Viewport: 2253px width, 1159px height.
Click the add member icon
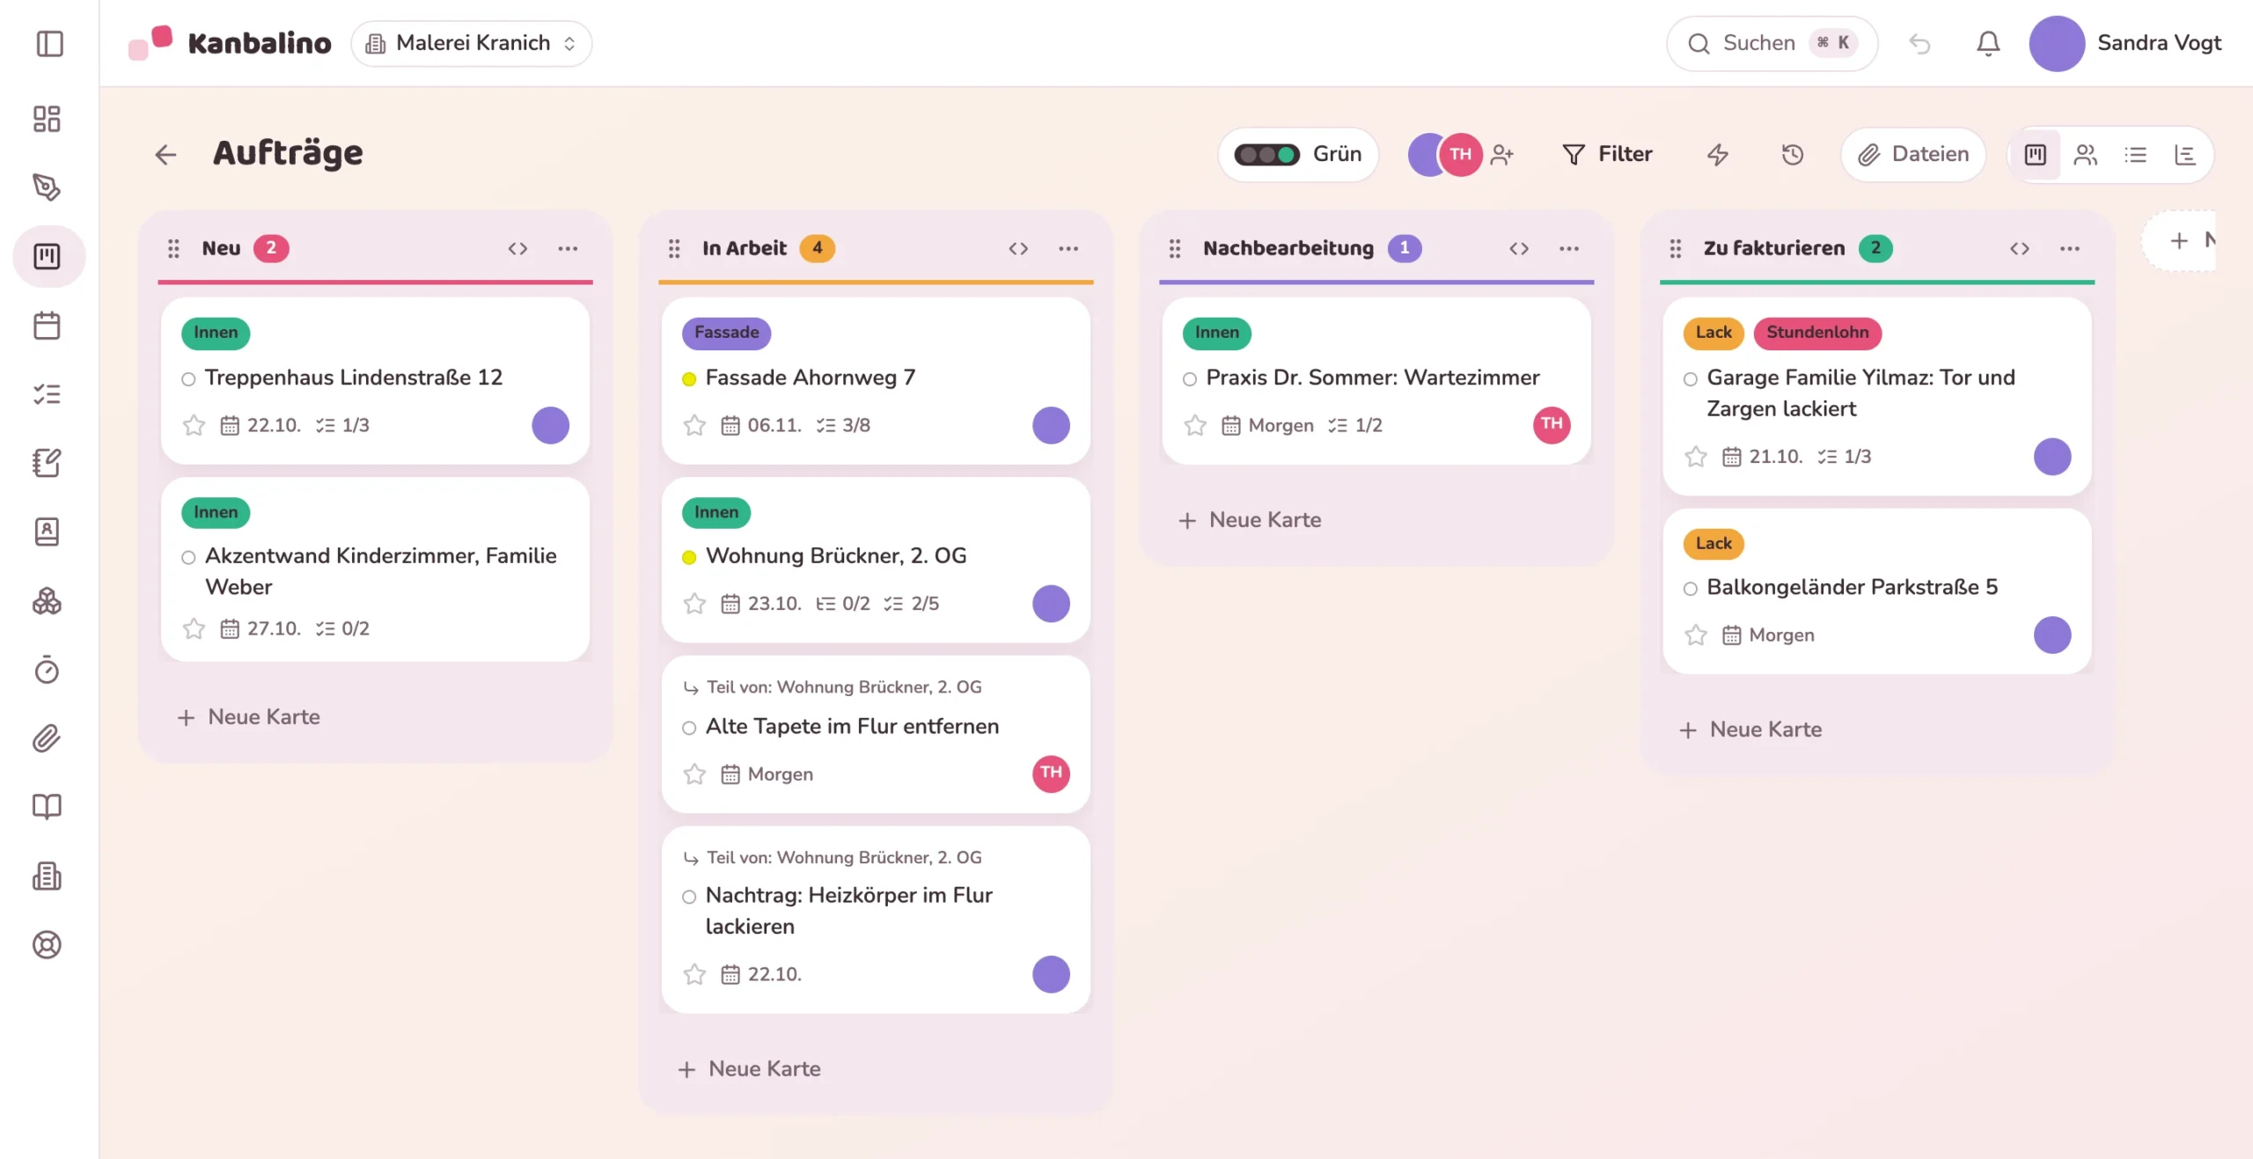(x=1502, y=155)
